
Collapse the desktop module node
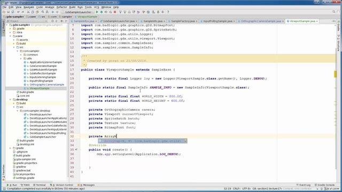[10, 100]
